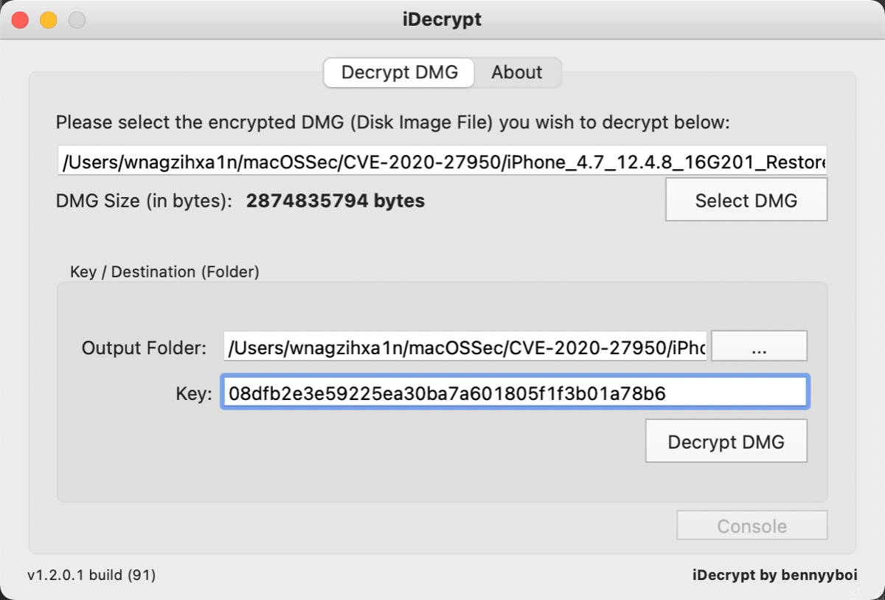Switch to the About tab
This screenshot has height=600, width=885.
click(516, 72)
